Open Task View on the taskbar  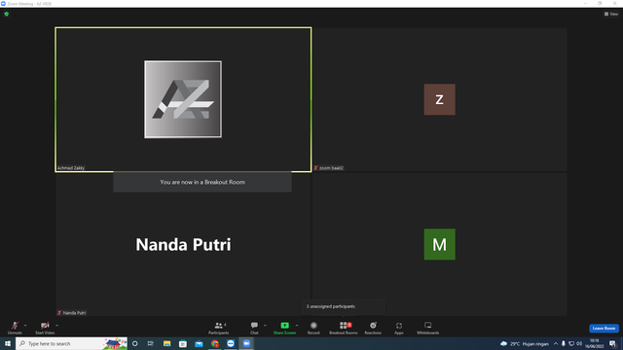pos(151,343)
